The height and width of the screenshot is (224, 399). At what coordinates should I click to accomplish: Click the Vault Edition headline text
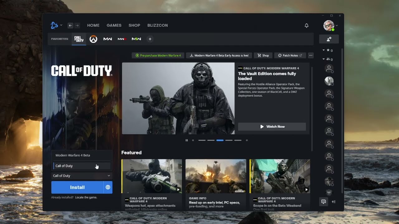tap(267, 76)
